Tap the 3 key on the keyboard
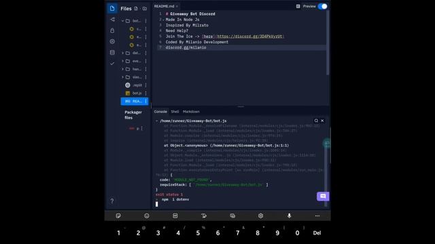The image size is (435, 244). pos(158,233)
